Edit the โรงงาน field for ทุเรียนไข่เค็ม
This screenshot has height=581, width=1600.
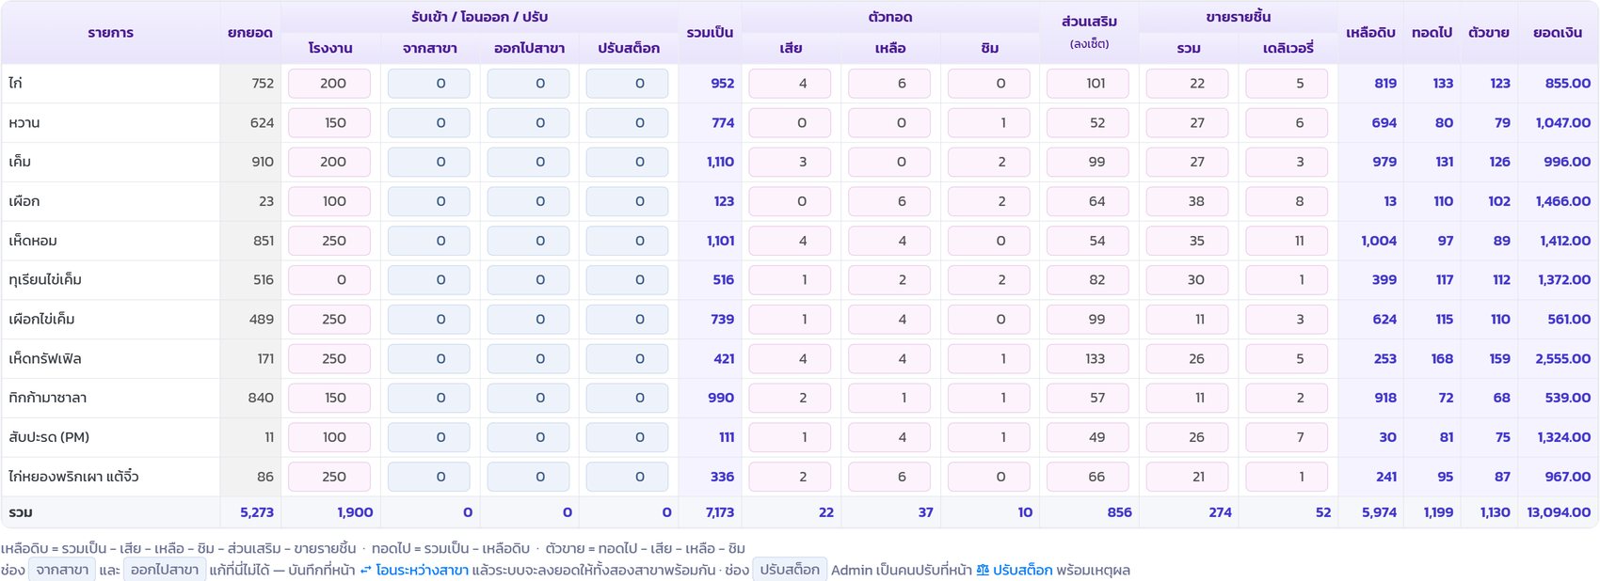(x=329, y=280)
